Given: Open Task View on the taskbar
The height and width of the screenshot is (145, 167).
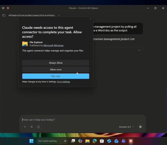Looking at the screenshot, I should click(x=73, y=141).
